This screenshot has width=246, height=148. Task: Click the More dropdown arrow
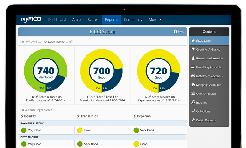[x=161, y=20]
